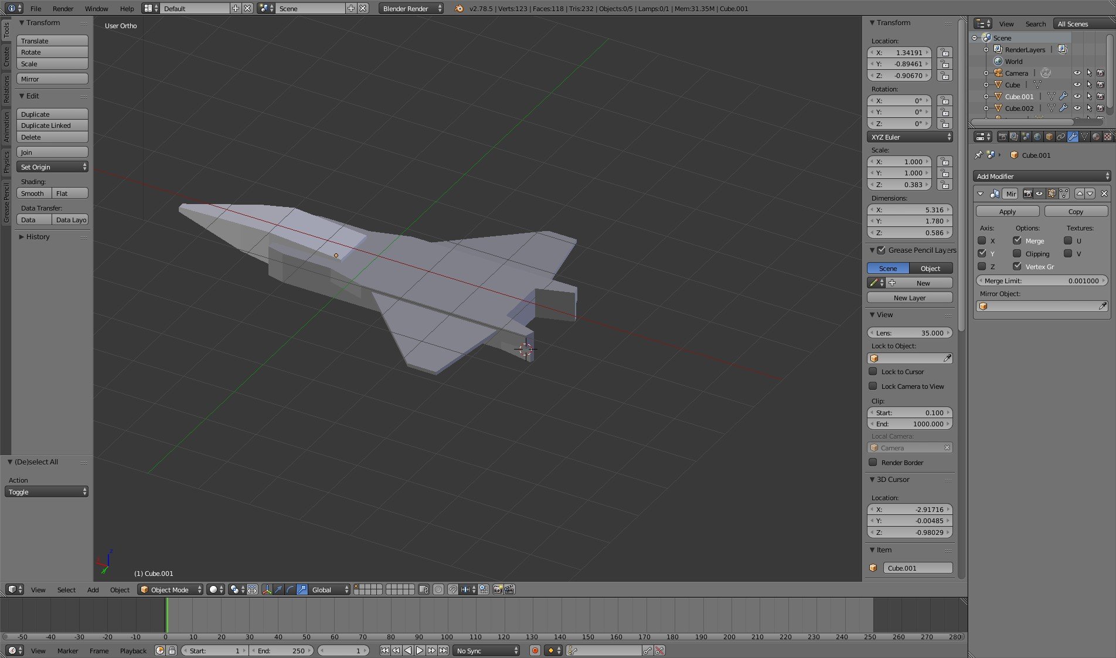Open the Scene properties tab icon

[x=1026, y=137]
